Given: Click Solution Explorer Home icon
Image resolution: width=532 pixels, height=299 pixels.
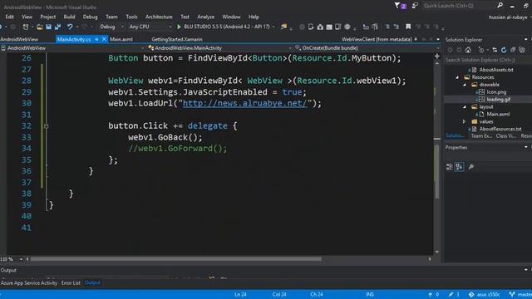Looking at the screenshot, I should [468, 50].
